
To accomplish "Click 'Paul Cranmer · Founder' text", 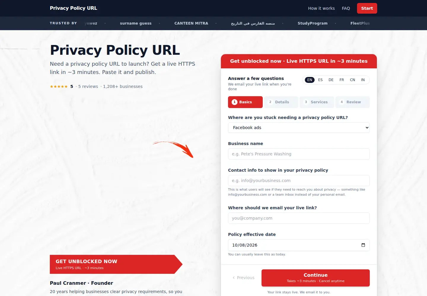I will pyautogui.click(x=82, y=283).
